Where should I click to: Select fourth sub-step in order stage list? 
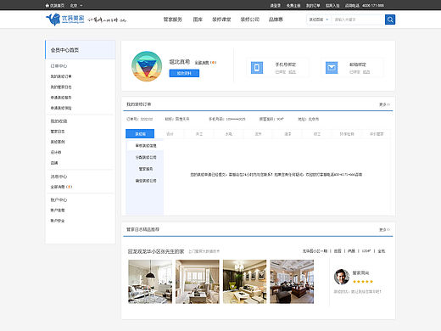tap(146, 181)
